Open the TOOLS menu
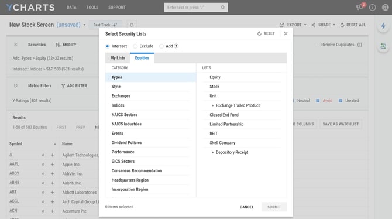Viewport: 392px width, 219px height. 92,8
